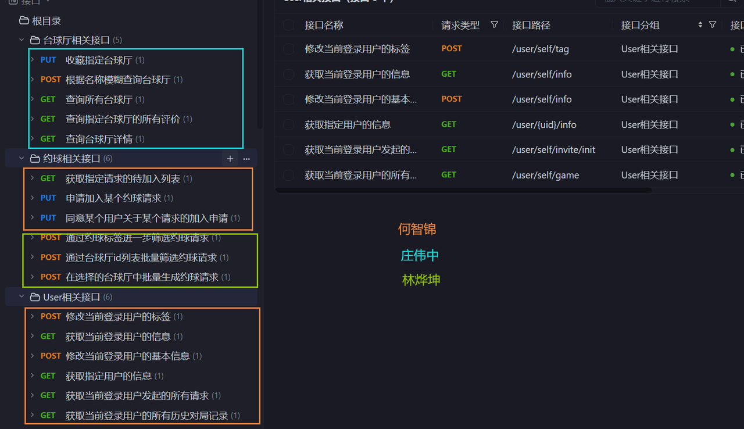The height and width of the screenshot is (429, 744).
Task: Click the /user/self/tag path cell
Action: point(541,49)
